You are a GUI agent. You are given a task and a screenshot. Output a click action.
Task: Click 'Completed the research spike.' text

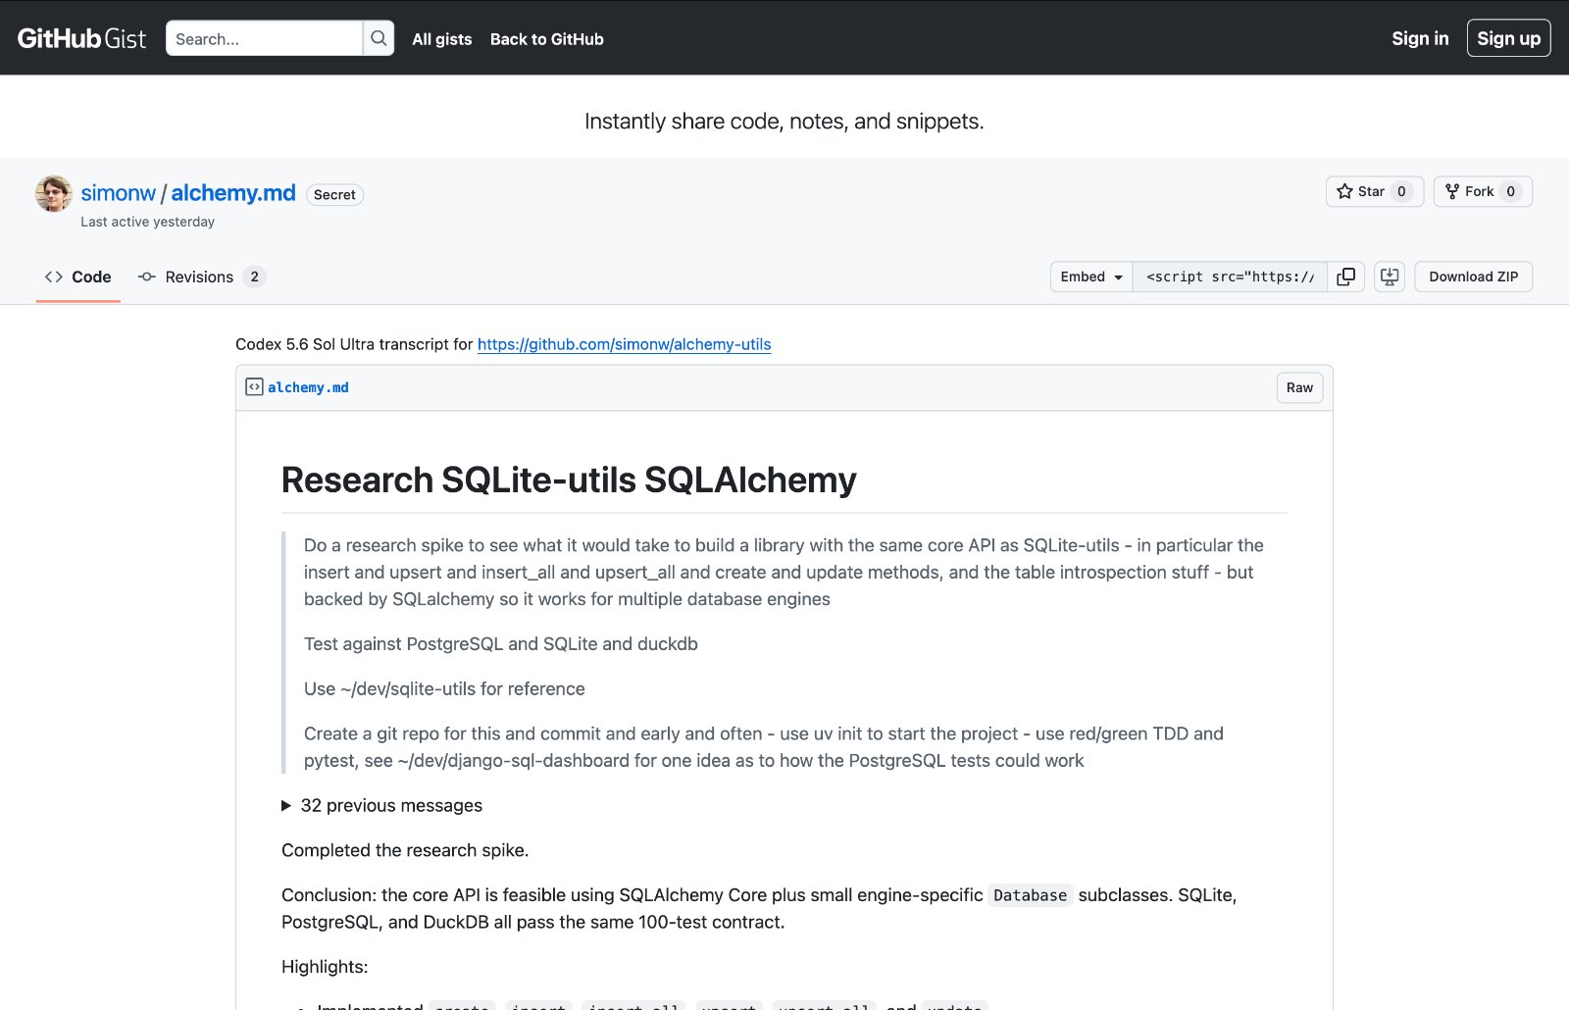pyautogui.click(x=405, y=850)
